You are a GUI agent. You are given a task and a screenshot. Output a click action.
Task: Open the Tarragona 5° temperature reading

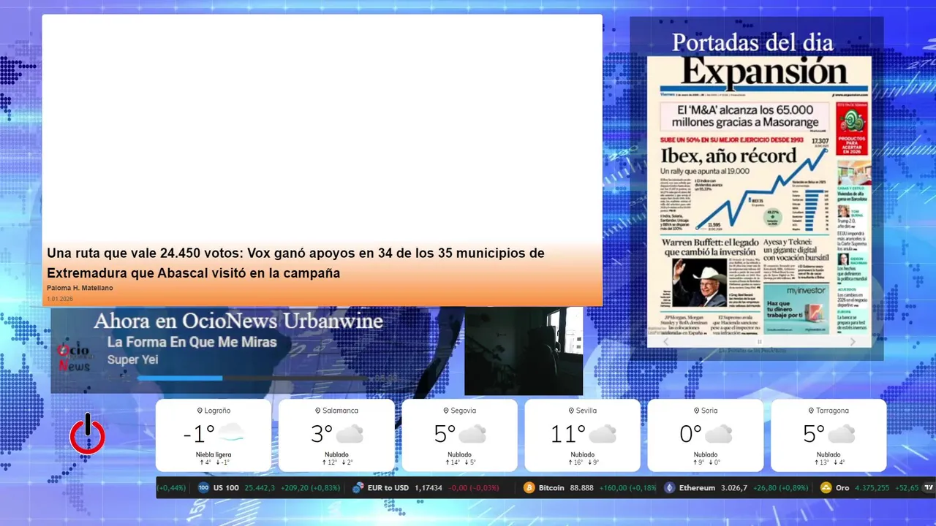click(813, 434)
